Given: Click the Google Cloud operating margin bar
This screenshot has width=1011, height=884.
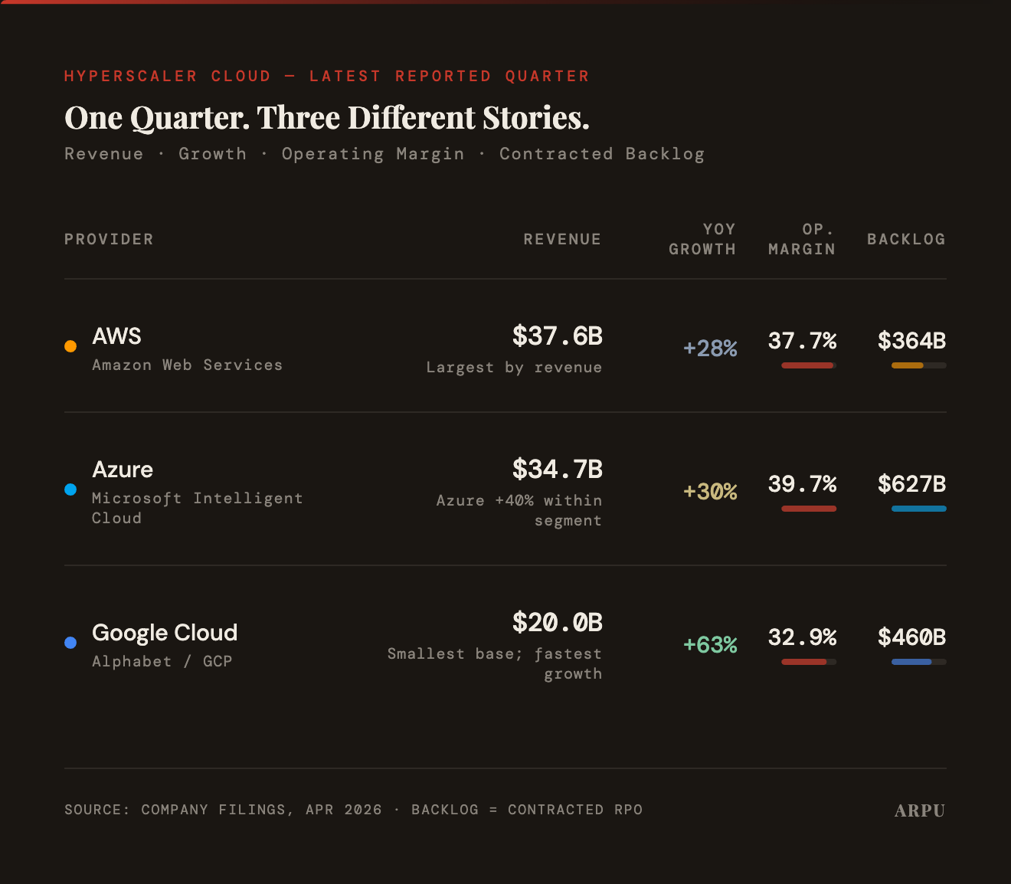Looking at the screenshot, I should (x=809, y=662).
